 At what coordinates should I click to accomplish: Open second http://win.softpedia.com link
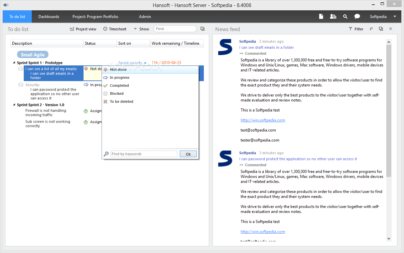pyautogui.click(x=263, y=232)
